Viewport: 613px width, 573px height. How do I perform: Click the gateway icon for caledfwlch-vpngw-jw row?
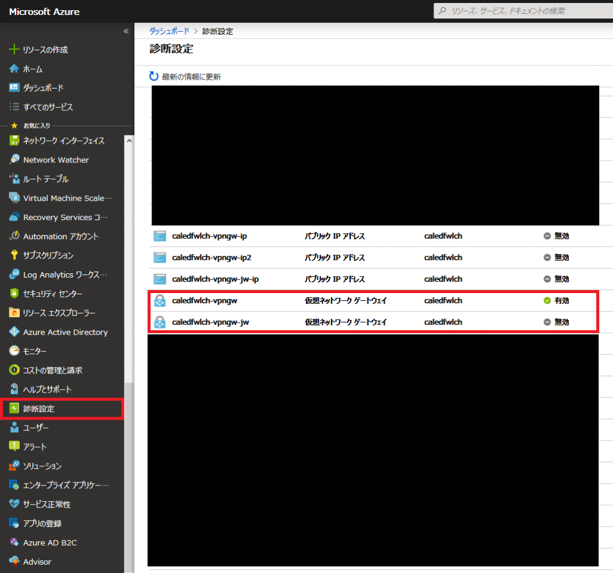pos(159,322)
